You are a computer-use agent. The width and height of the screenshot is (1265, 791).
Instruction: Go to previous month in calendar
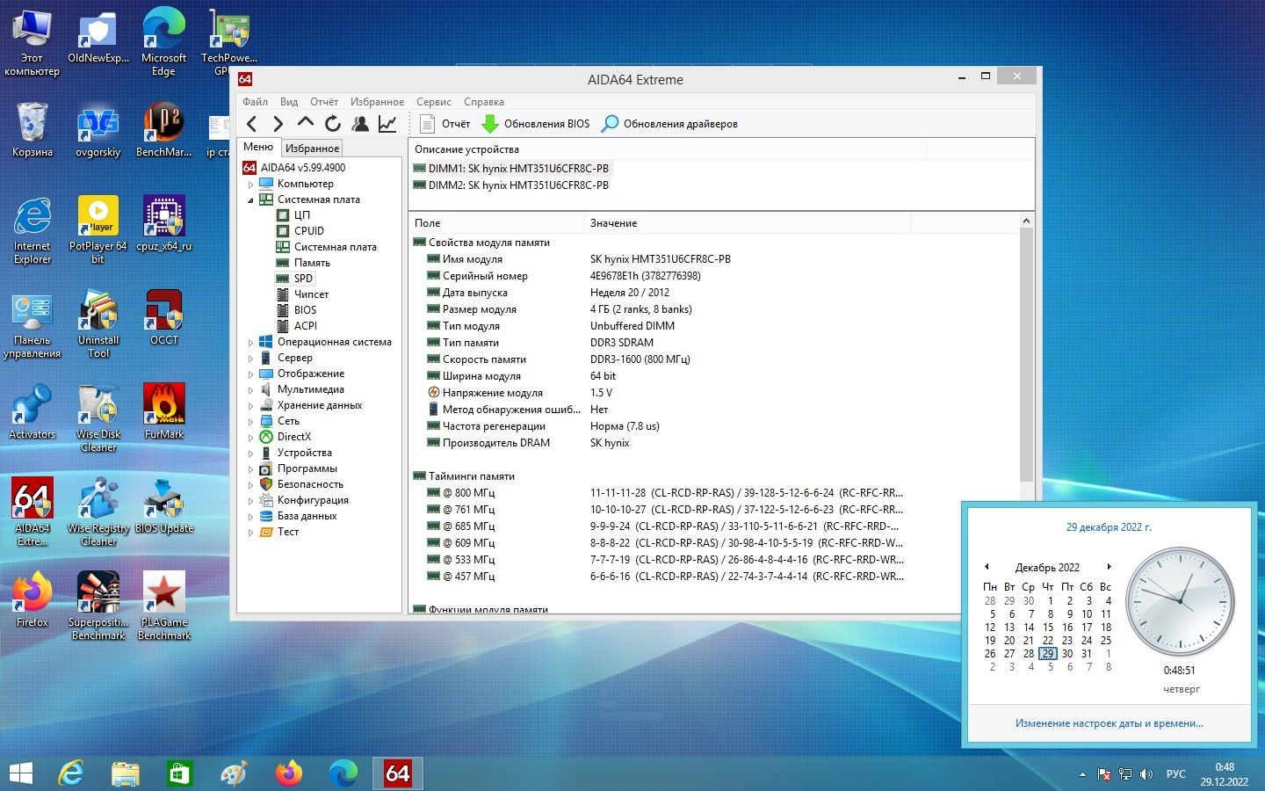987,567
